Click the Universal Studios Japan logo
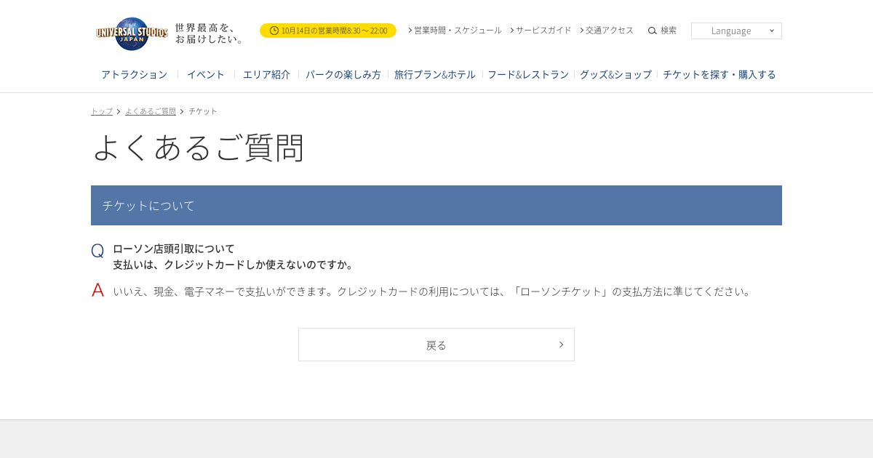Image resolution: width=873 pixels, height=458 pixels. tap(132, 33)
